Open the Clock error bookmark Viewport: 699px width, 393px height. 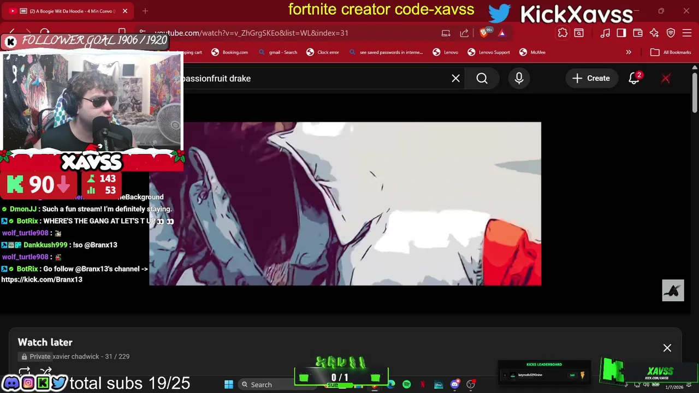[x=323, y=52]
